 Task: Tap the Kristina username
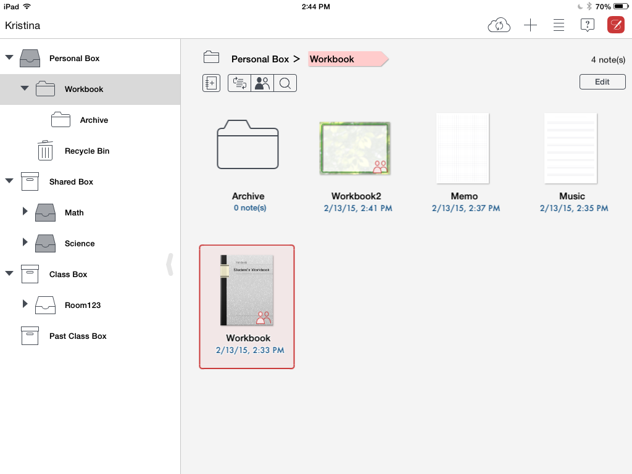tap(23, 25)
